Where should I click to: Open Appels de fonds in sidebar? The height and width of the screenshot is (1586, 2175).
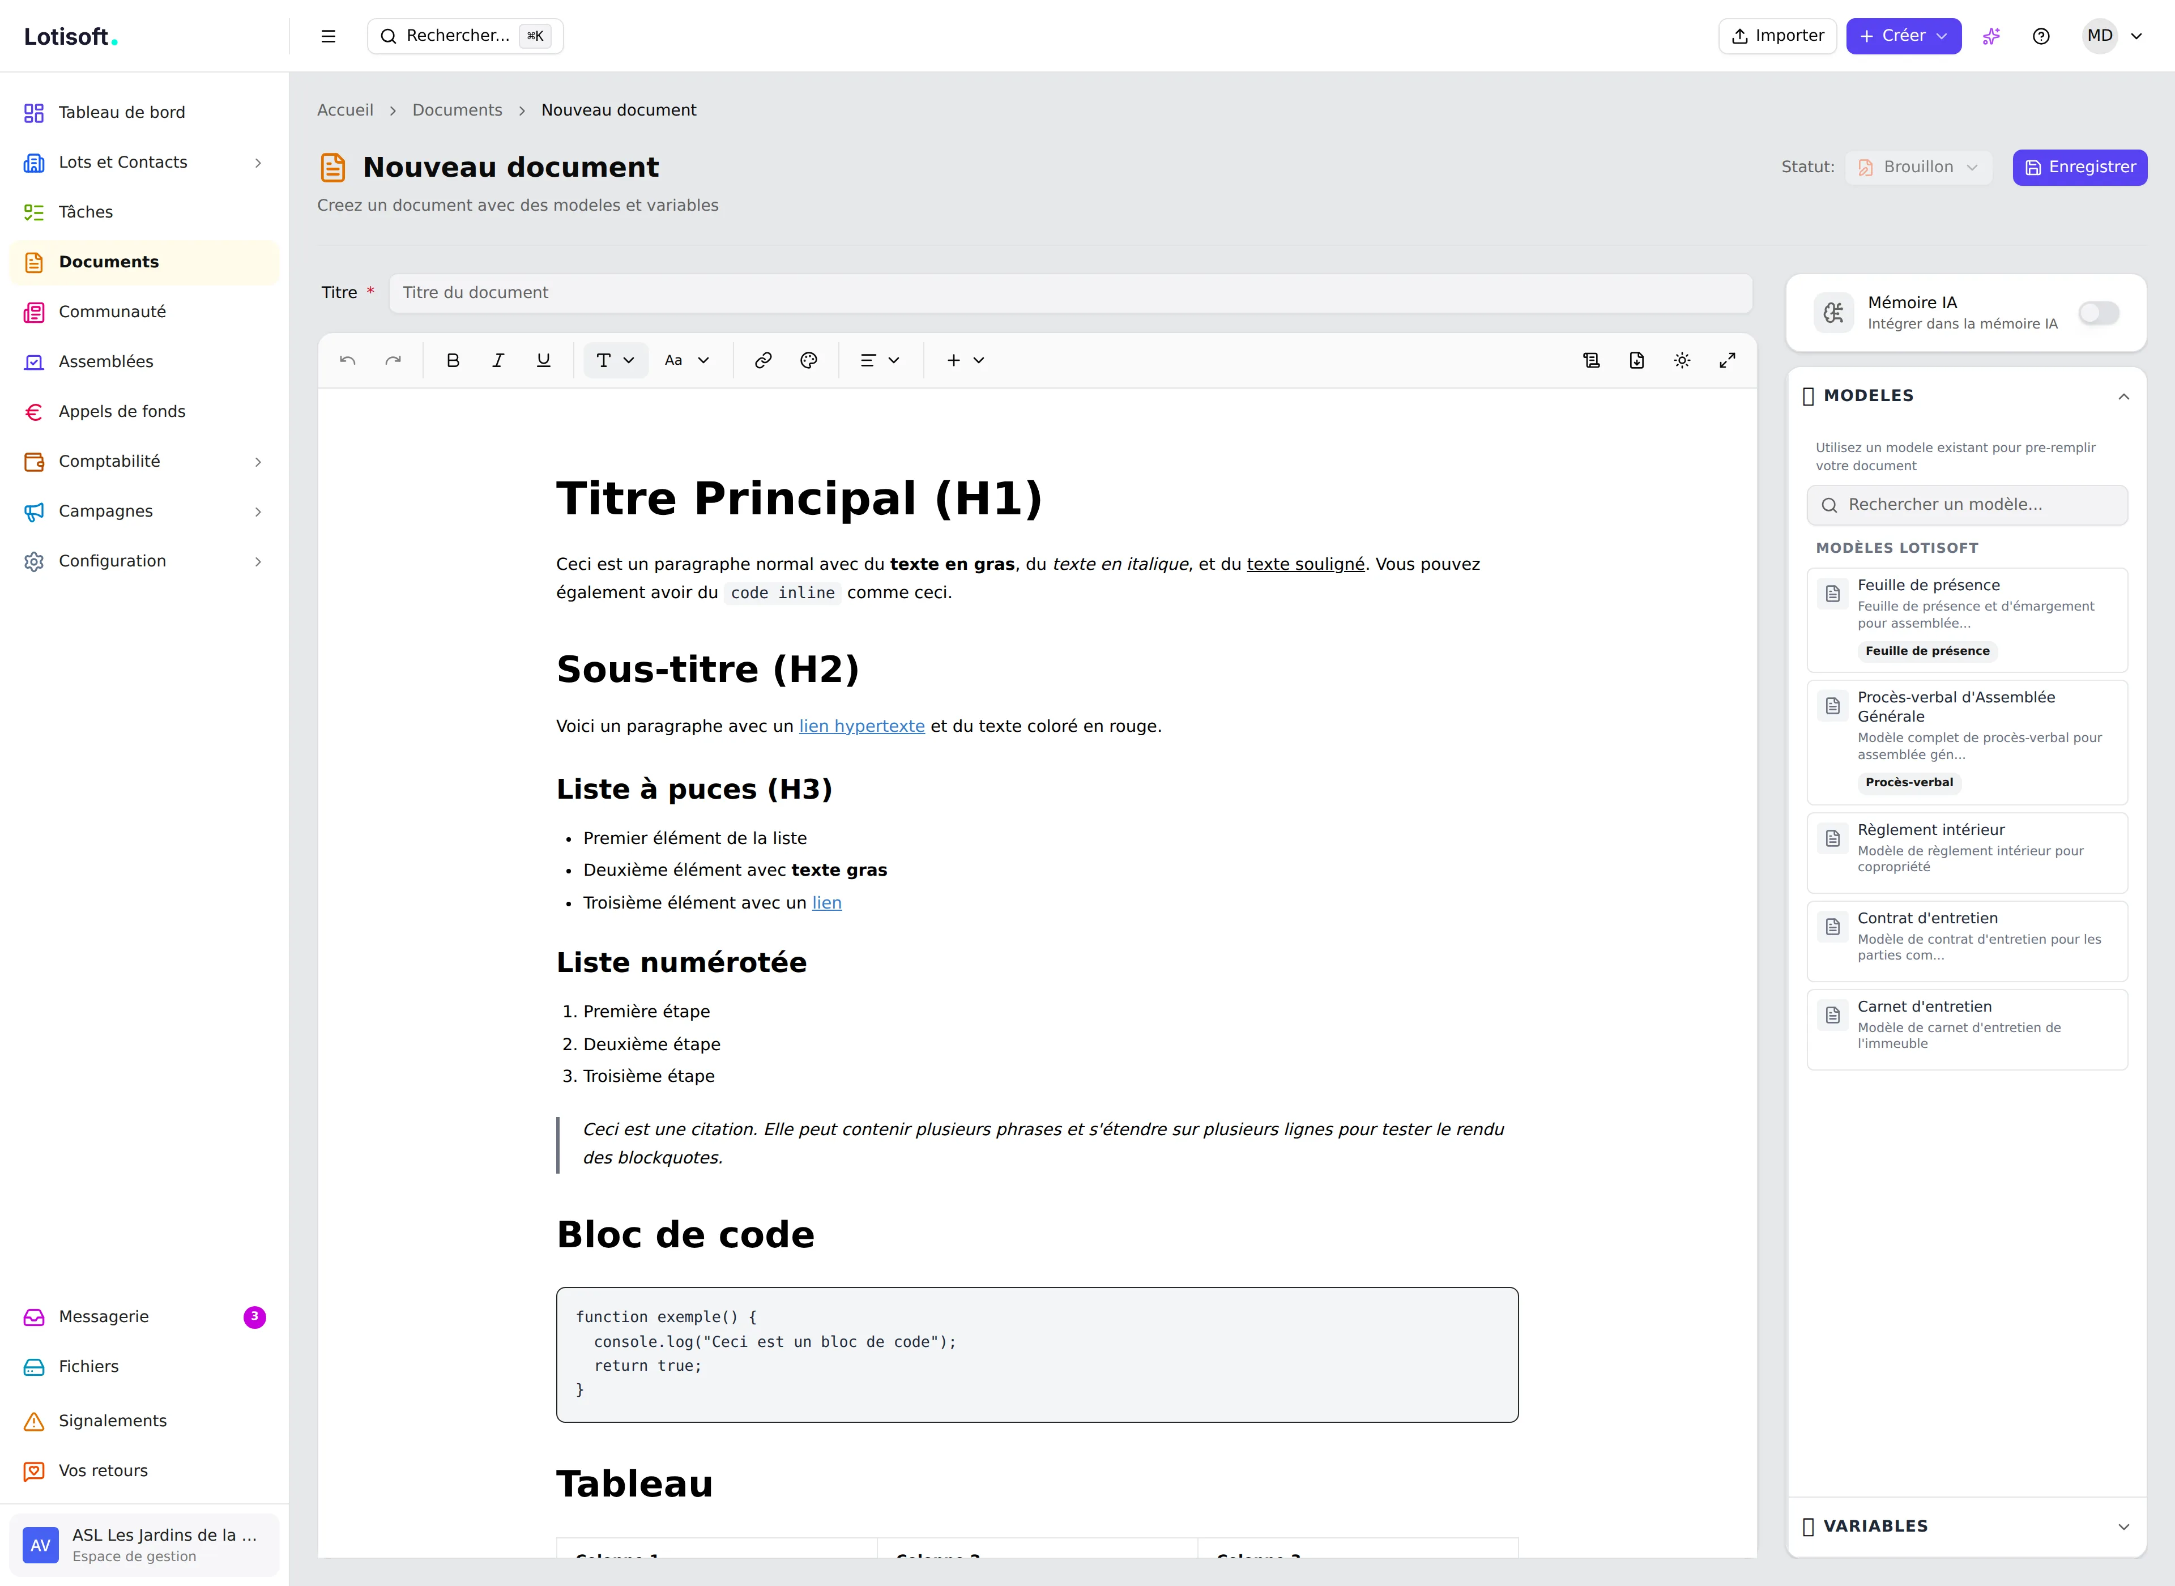pos(144,412)
